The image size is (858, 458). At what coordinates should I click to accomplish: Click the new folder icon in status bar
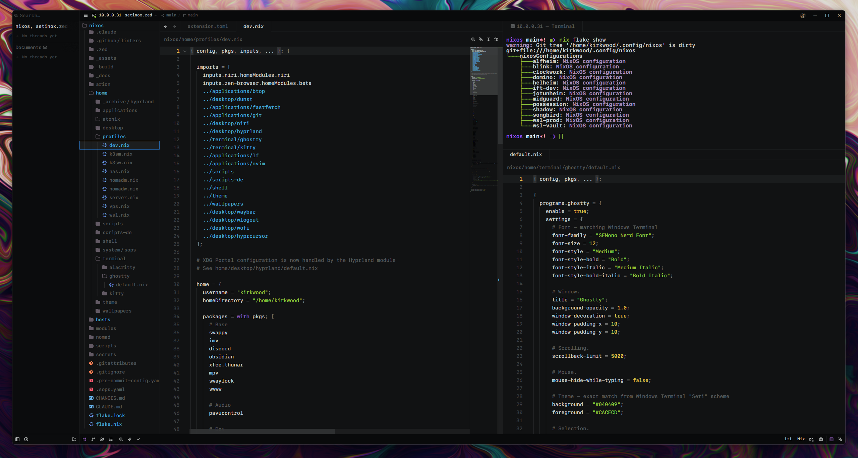click(74, 439)
